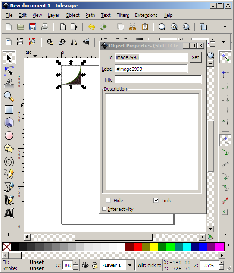Open the Filters menu
Viewport: 234px width, 273px height.
[123, 16]
